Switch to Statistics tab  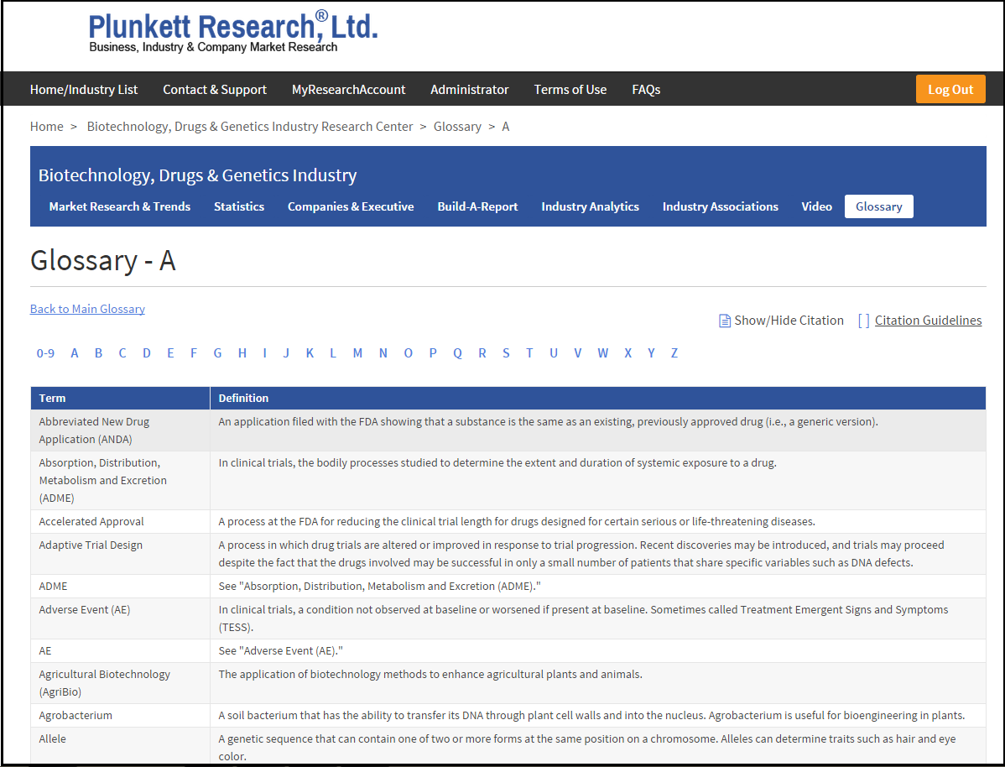[x=239, y=206]
